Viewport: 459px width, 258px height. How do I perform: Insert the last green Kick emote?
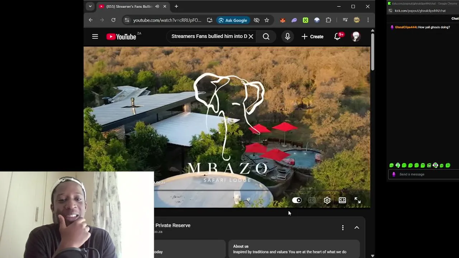point(448,165)
